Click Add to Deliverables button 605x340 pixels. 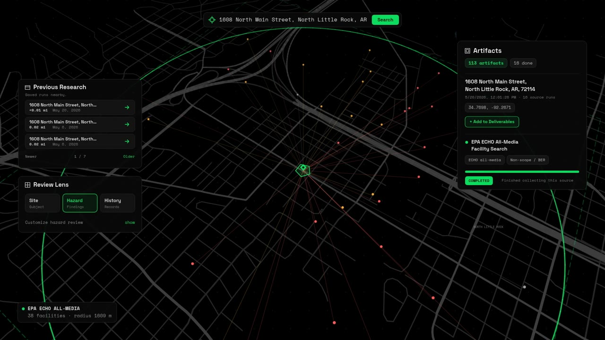pos(492,122)
